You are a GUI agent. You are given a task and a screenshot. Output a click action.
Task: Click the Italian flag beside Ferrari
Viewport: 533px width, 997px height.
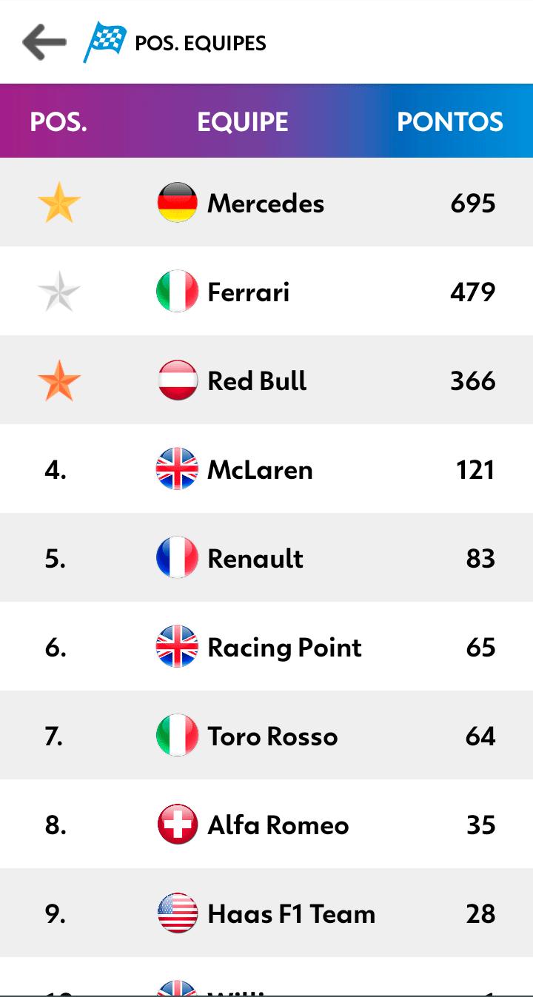point(178,291)
